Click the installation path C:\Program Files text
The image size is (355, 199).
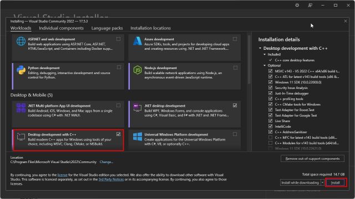[53, 162]
